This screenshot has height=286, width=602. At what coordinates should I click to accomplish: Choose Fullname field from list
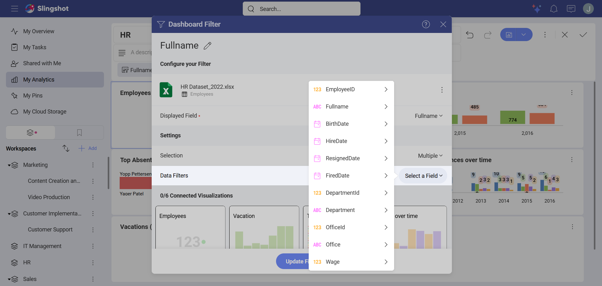pos(351,107)
